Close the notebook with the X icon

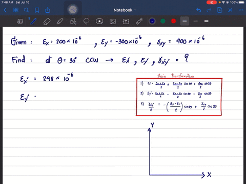(230, 10)
